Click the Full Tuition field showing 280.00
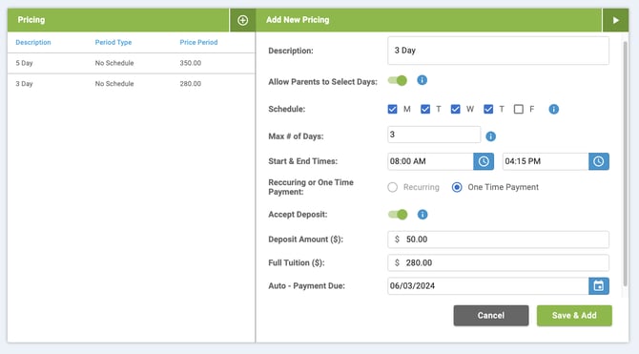Screen dimensions: 639x354 pyautogui.click(x=499, y=263)
